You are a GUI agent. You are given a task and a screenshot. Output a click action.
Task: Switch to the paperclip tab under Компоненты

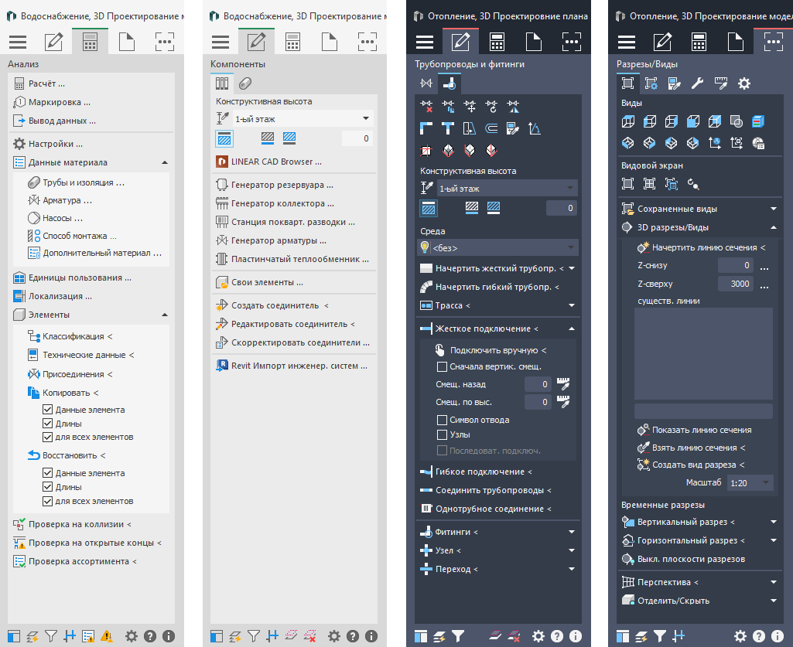coord(244,83)
